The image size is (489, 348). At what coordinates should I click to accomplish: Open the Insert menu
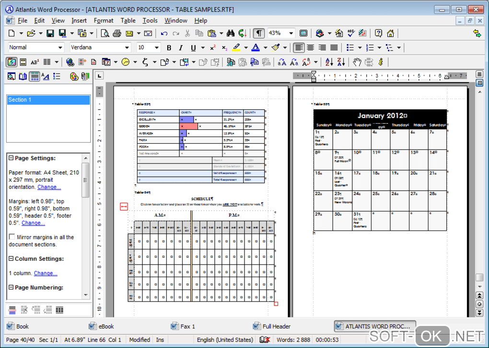(79, 21)
